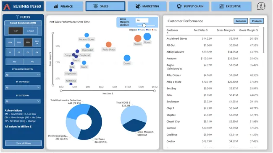
Task: Click bottom handle of Gross Margin % axis slider
Action: [x=53, y=85]
